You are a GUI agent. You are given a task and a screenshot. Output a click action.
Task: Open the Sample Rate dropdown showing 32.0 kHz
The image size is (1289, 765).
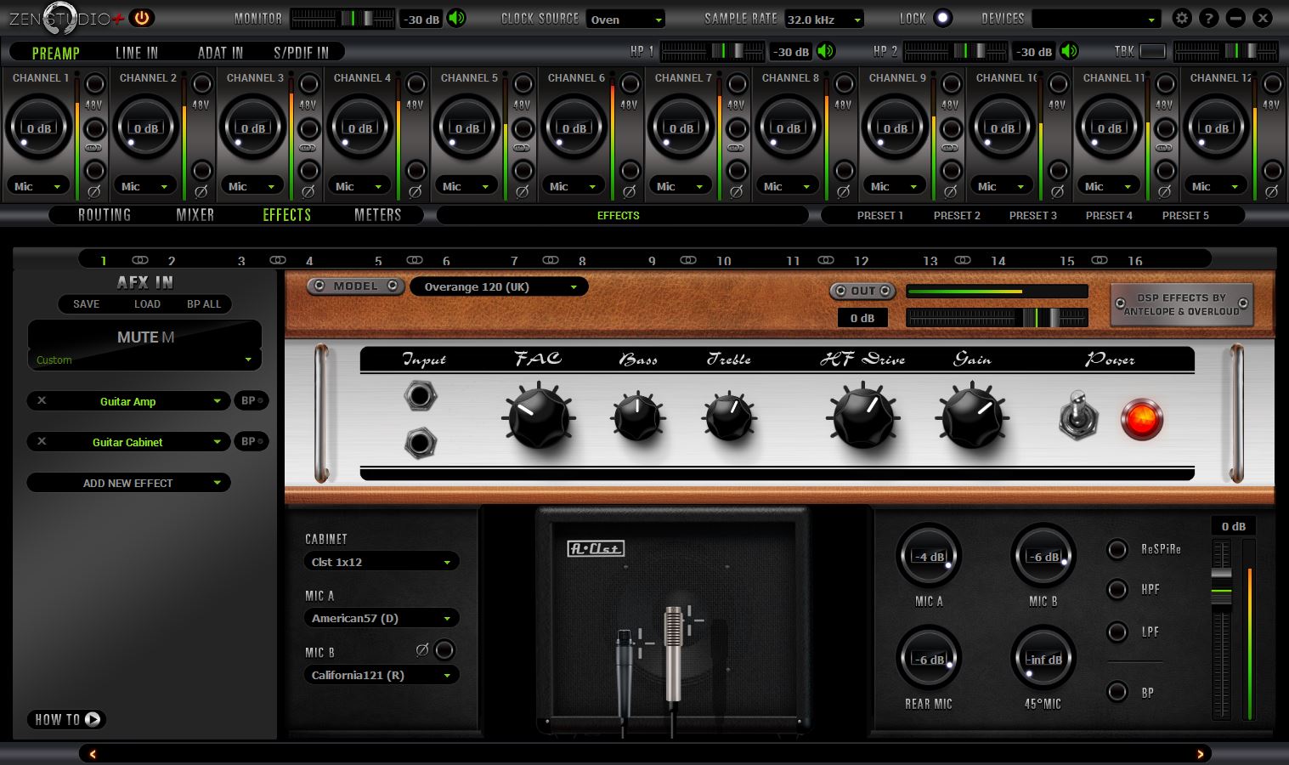pyautogui.click(x=823, y=19)
